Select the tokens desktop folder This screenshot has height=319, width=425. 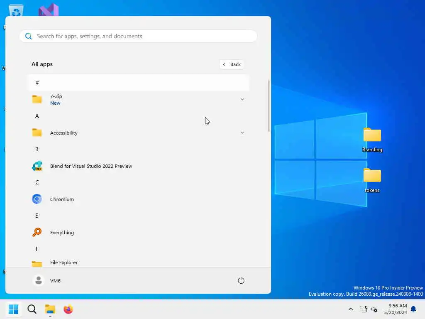pyautogui.click(x=372, y=180)
